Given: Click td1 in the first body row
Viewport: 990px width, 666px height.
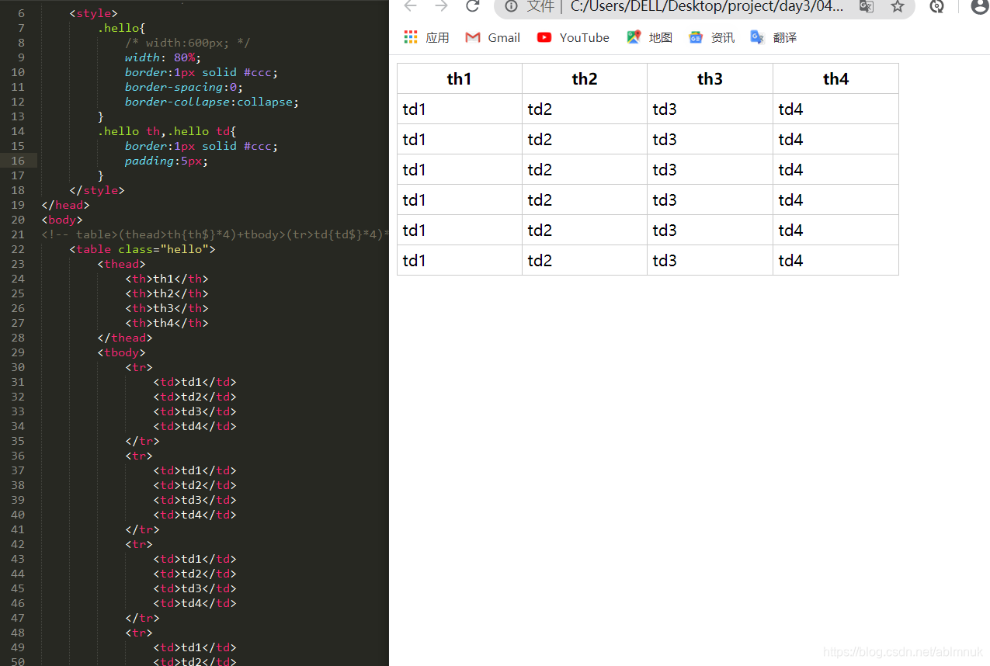Looking at the screenshot, I should coord(460,109).
